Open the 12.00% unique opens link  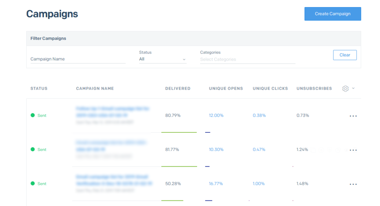pos(216,115)
